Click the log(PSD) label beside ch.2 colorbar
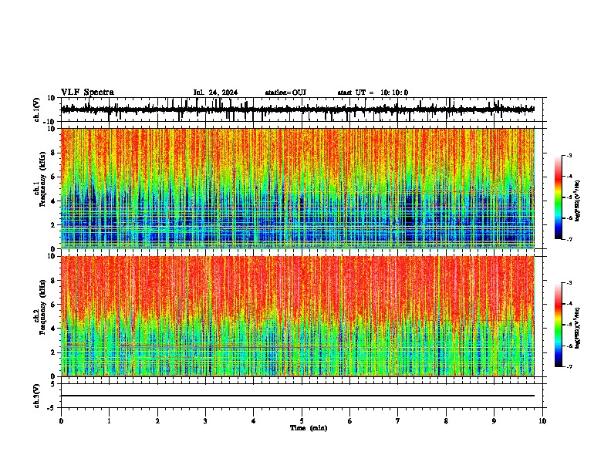 (x=577, y=329)
